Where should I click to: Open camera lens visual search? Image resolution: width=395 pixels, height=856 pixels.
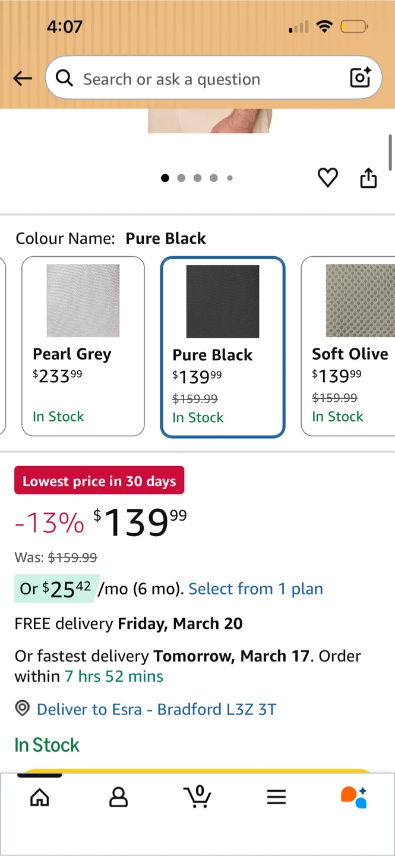(x=360, y=78)
